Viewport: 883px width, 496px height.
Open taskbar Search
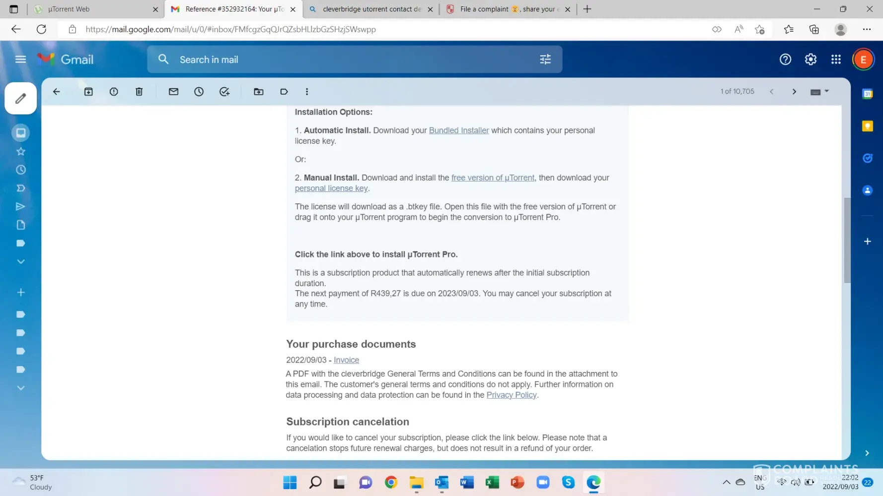315,482
